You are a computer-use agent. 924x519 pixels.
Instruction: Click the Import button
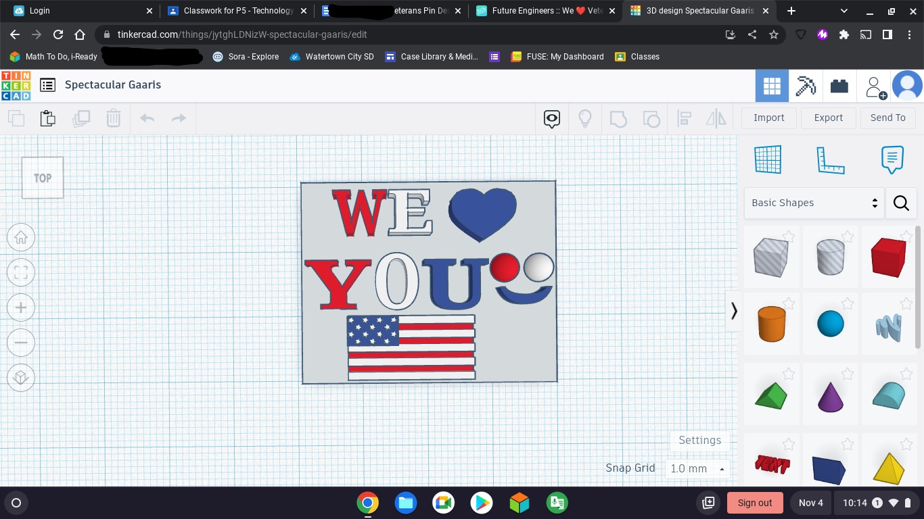(x=769, y=118)
